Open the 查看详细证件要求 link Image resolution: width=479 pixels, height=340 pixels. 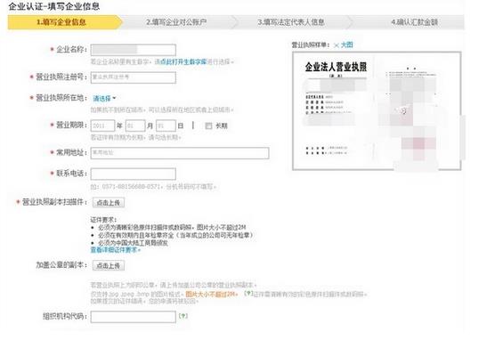[115, 250]
